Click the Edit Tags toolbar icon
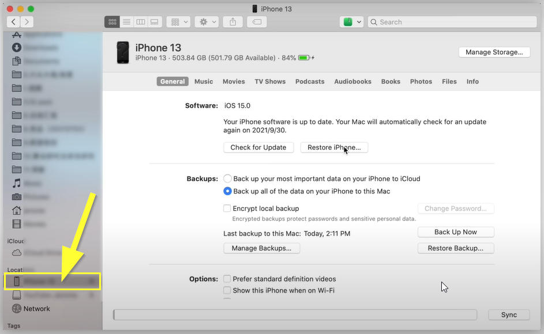Viewport: 544px width, 334px height. (257, 22)
